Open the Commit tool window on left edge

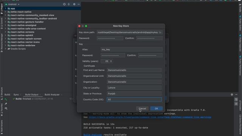click(x=2, y=23)
